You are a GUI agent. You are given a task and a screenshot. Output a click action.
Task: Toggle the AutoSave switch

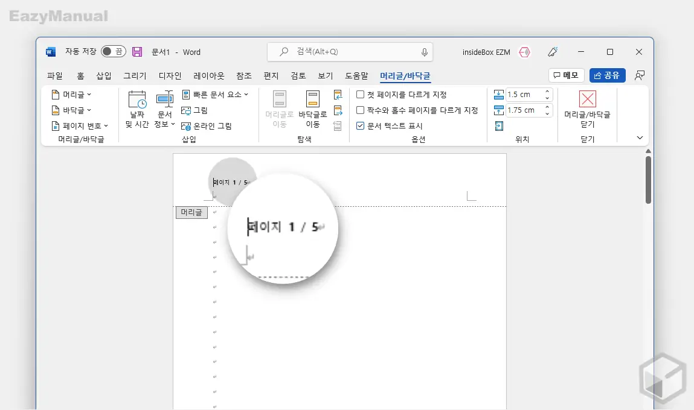[x=114, y=52]
